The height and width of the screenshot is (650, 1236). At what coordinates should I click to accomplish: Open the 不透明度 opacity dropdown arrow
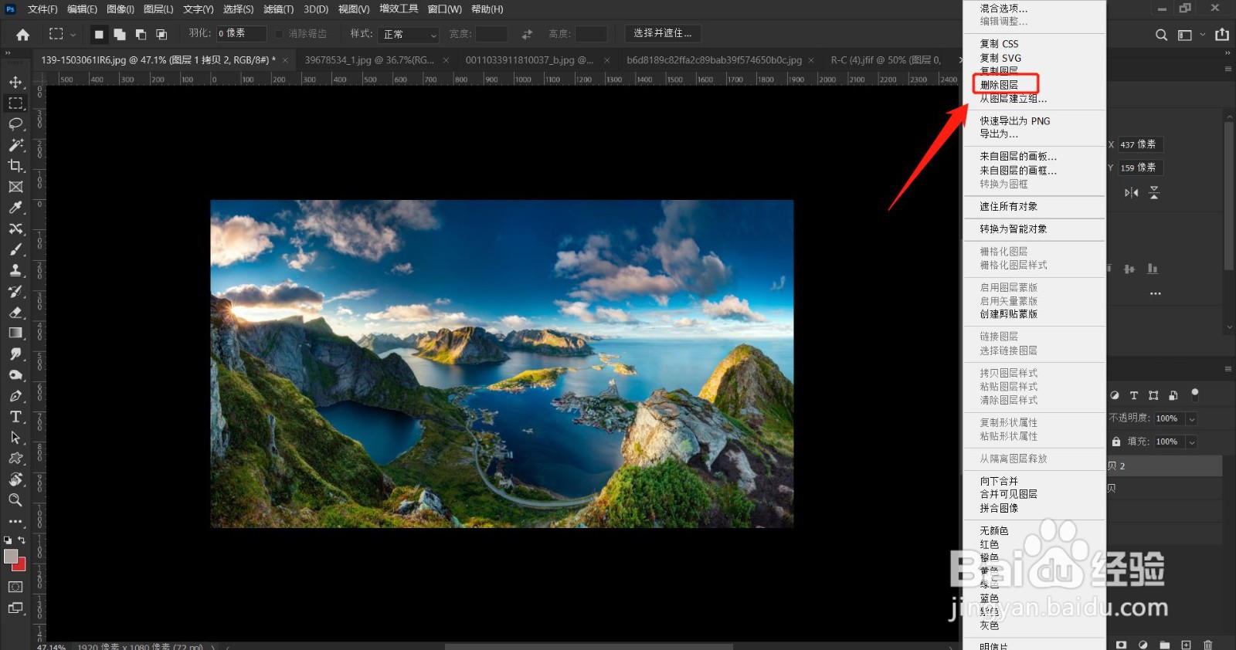click(1192, 418)
